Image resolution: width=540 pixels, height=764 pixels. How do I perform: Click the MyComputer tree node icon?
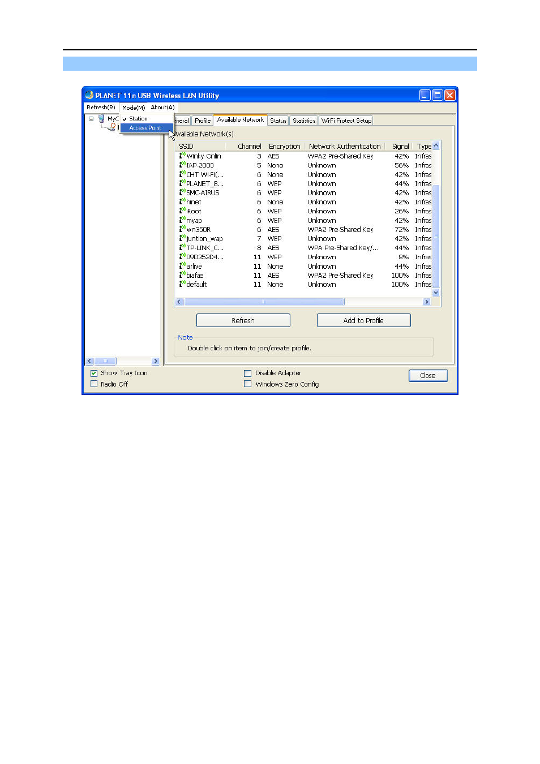pyautogui.click(x=101, y=118)
